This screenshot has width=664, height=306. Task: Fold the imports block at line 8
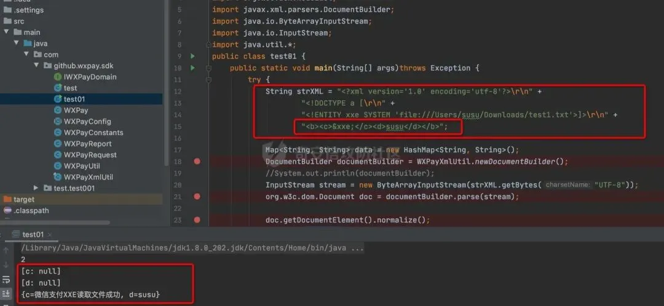(x=208, y=44)
